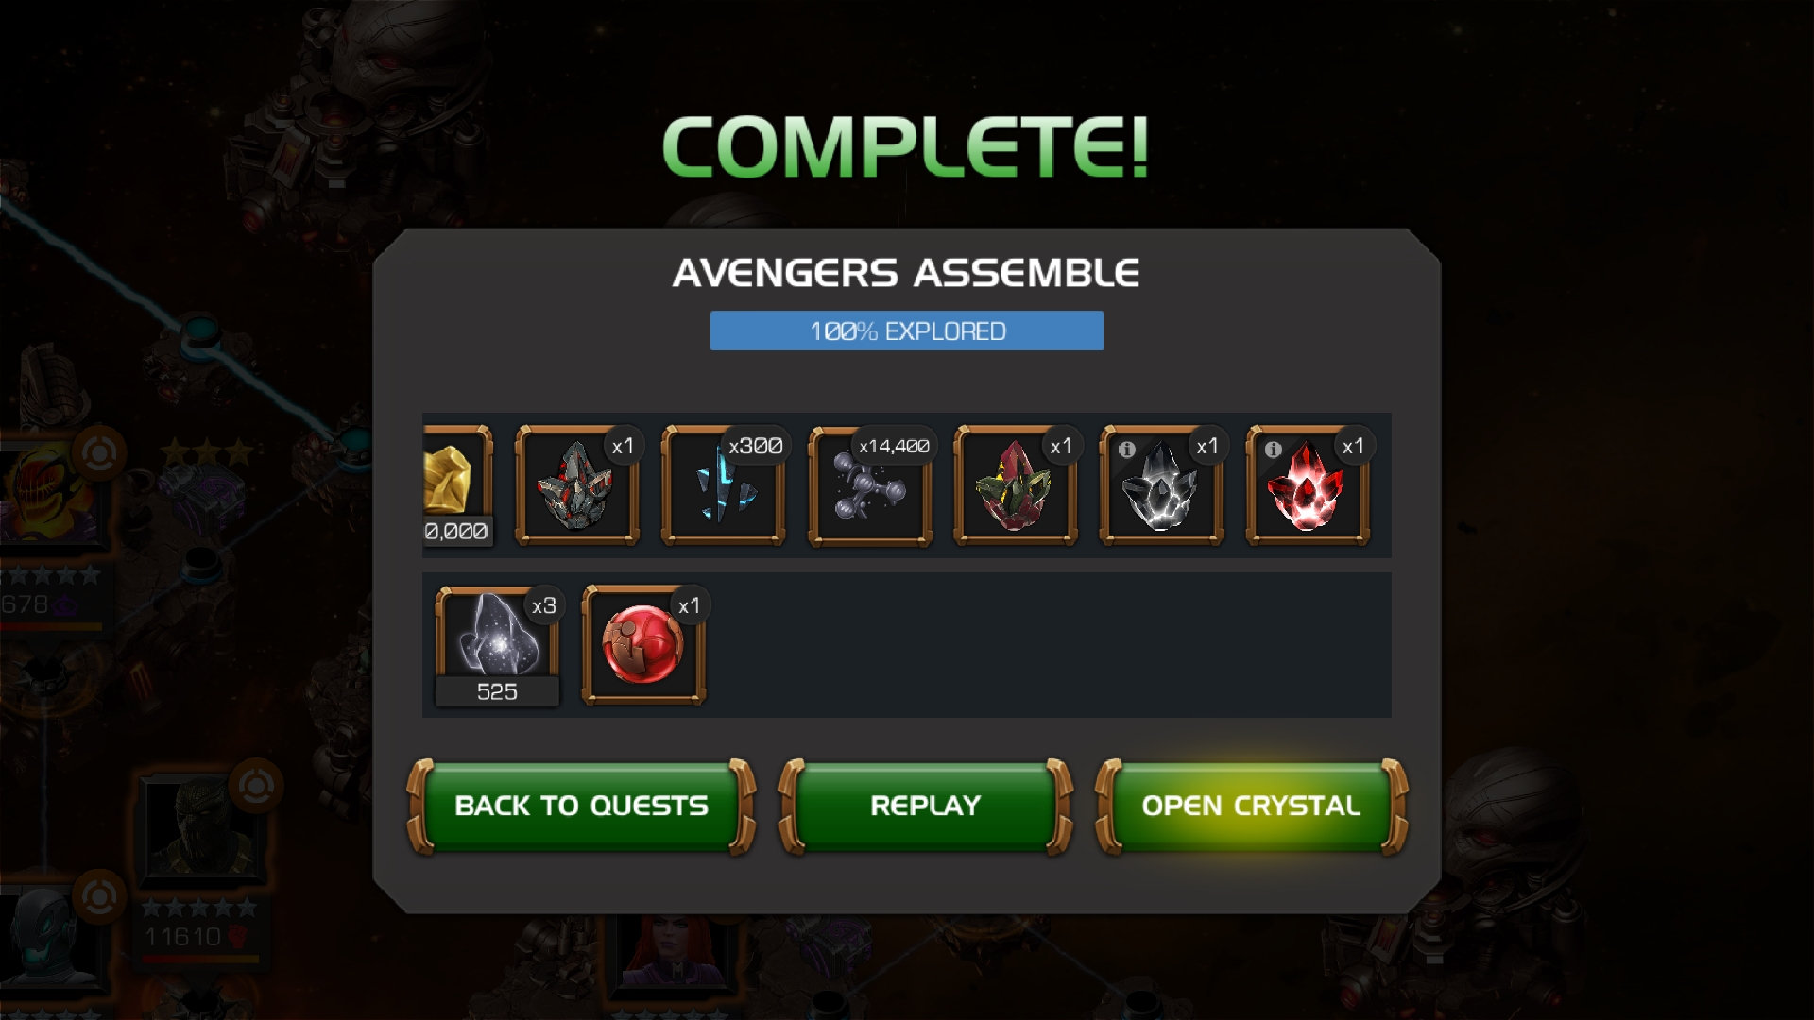This screenshot has width=1814, height=1020.
Task: Select the gold reward icon
Action: 457,485
